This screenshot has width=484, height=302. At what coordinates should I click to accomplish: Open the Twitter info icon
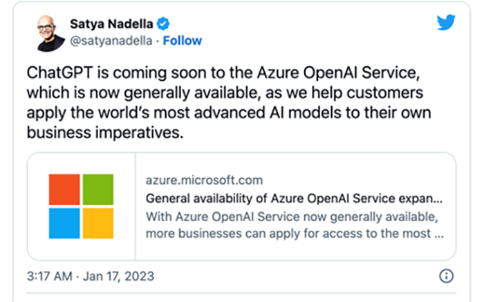pyautogui.click(x=446, y=276)
